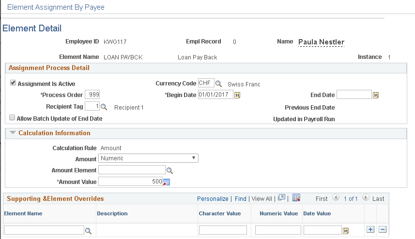Open Amount Element lookup icon
The width and height of the screenshot is (415, 239).
coord(169,170)
